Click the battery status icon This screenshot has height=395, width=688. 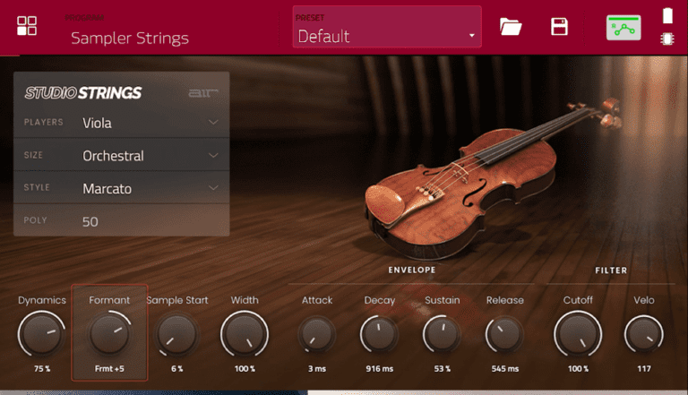(x=667, y=15)
